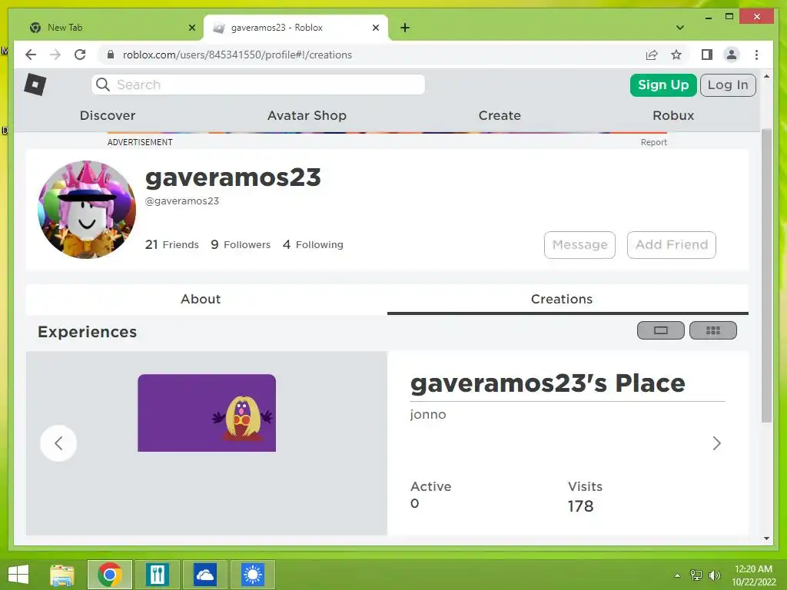Screen dimensions: 787x590
Task: Close the gaveramos23 - Roblox tab
Action: click(x=375, y=28)
